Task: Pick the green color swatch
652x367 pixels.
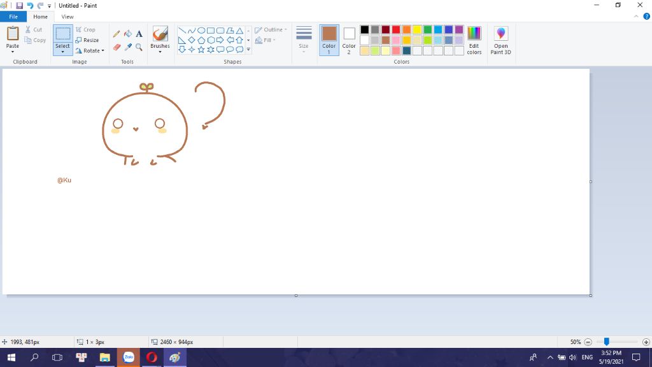Action: [x=427, y=29]
